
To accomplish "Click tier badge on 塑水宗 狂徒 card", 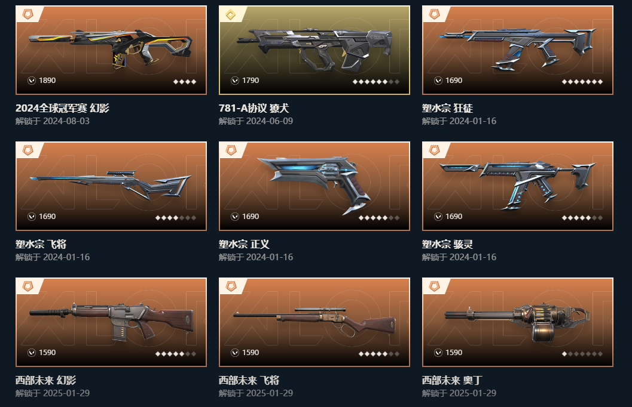I will (435, 14).
